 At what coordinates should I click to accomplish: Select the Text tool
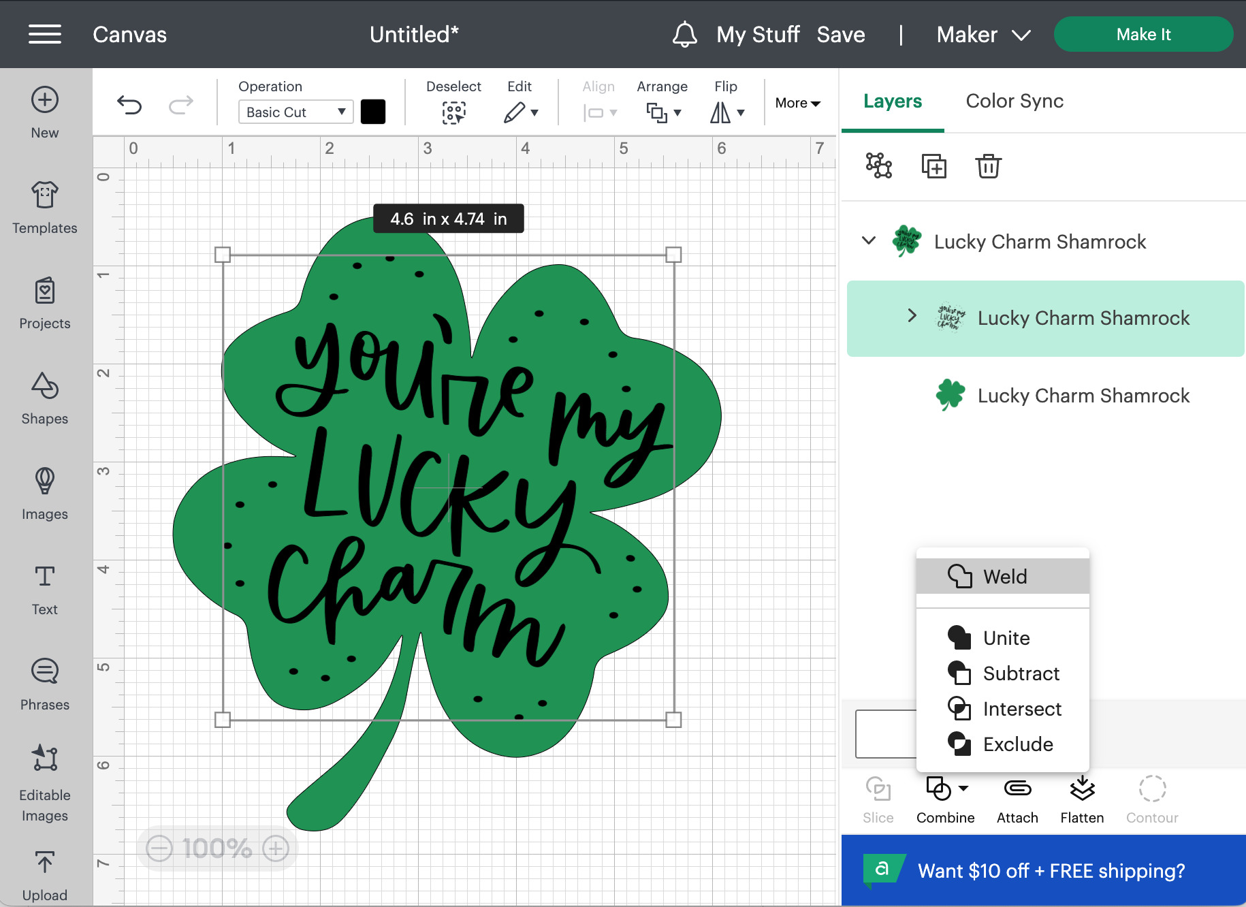tap(45, 590)
